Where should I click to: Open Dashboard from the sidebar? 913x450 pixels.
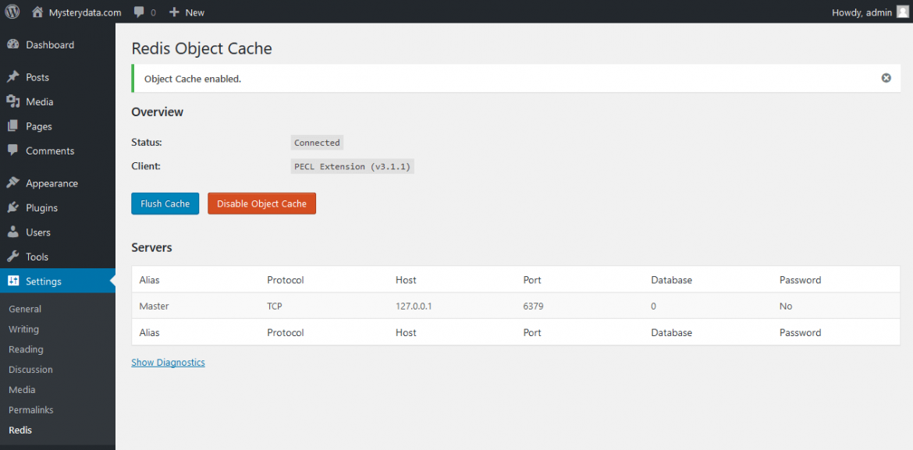click(49, 45)
